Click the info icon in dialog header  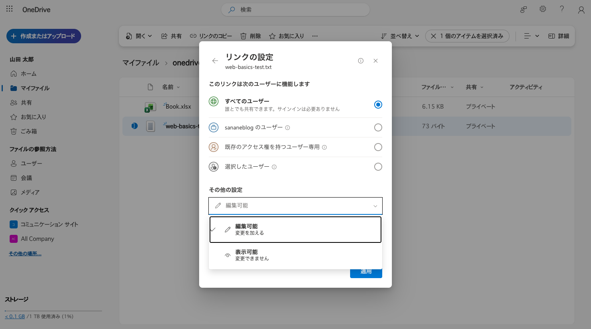pos(361,61)
